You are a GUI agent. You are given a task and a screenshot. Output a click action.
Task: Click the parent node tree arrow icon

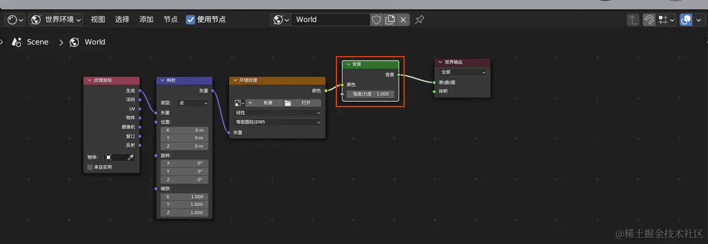tap(633, 19)
